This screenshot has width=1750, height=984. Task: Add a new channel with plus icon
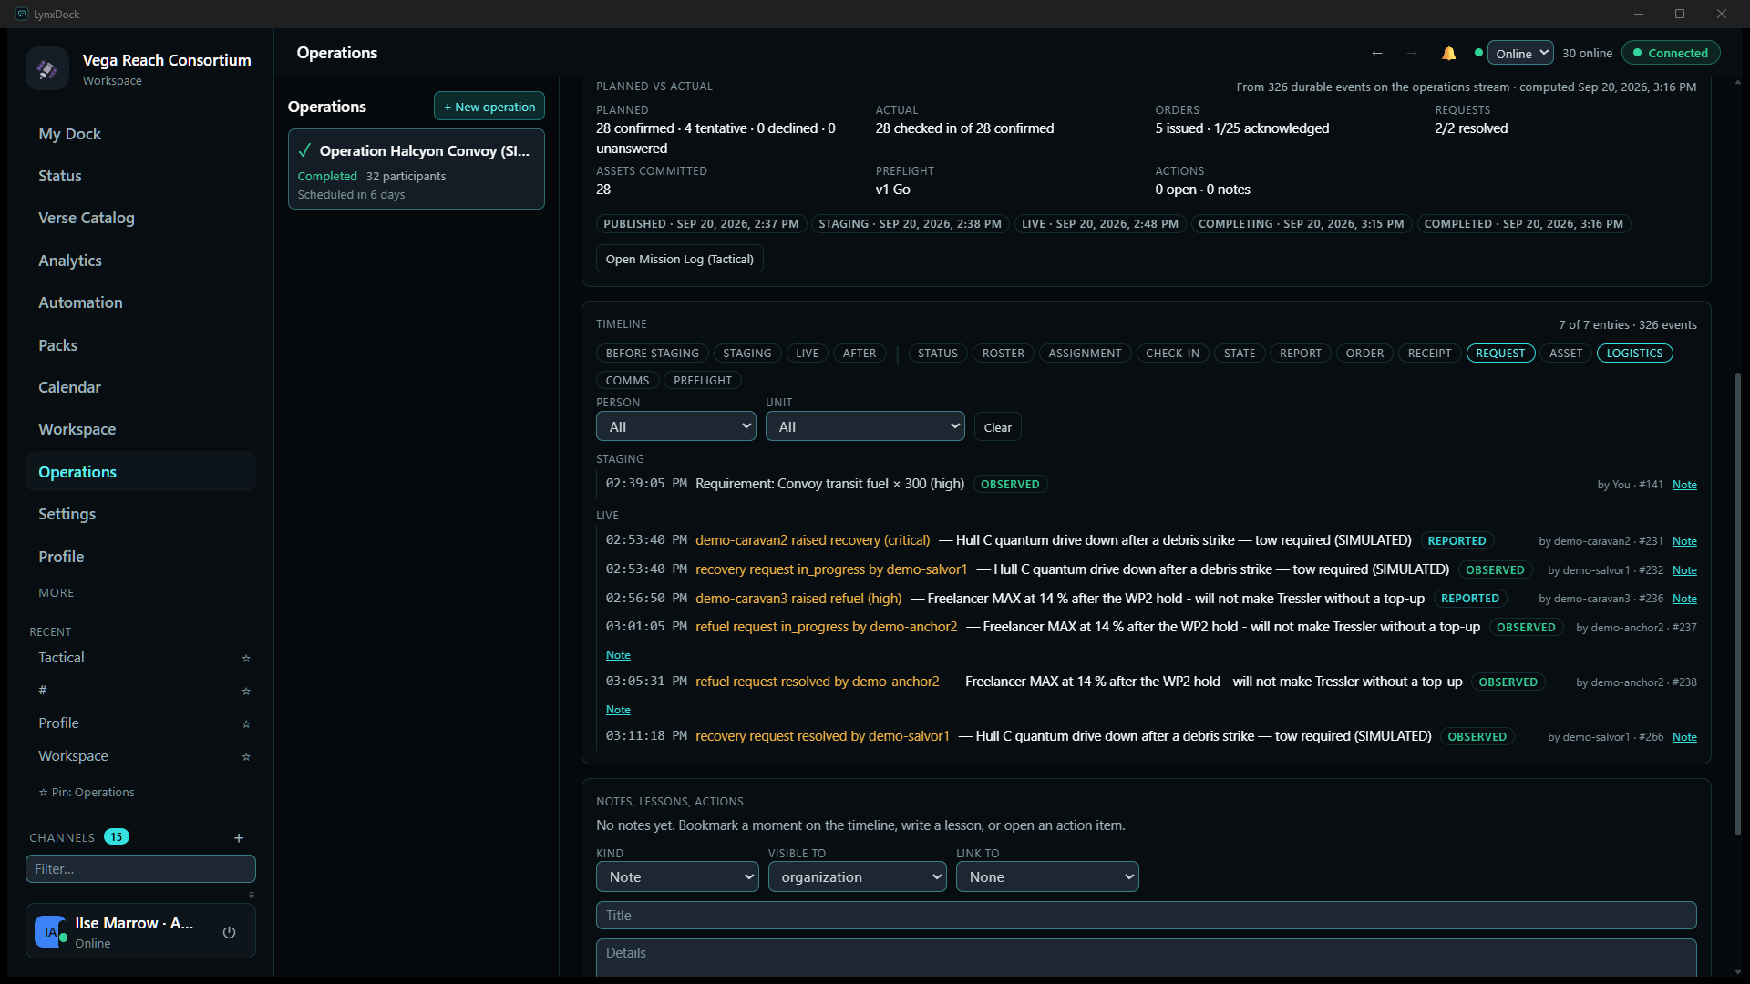[x=239, y=837]
